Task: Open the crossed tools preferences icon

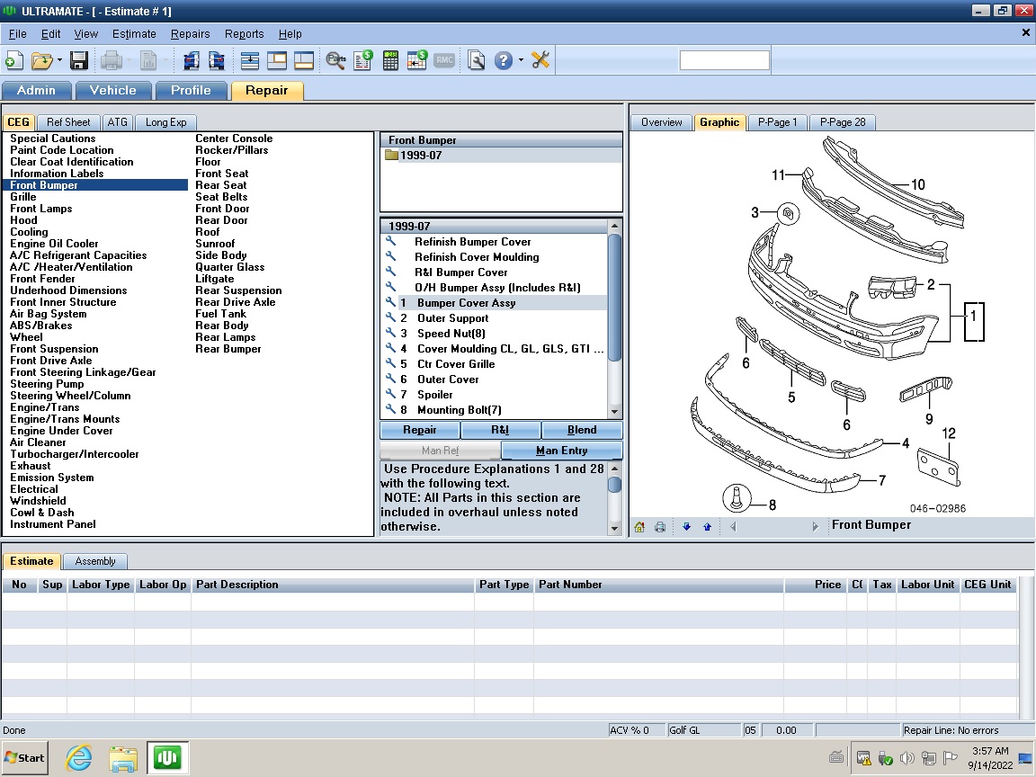Action: [x=540, y=61]
